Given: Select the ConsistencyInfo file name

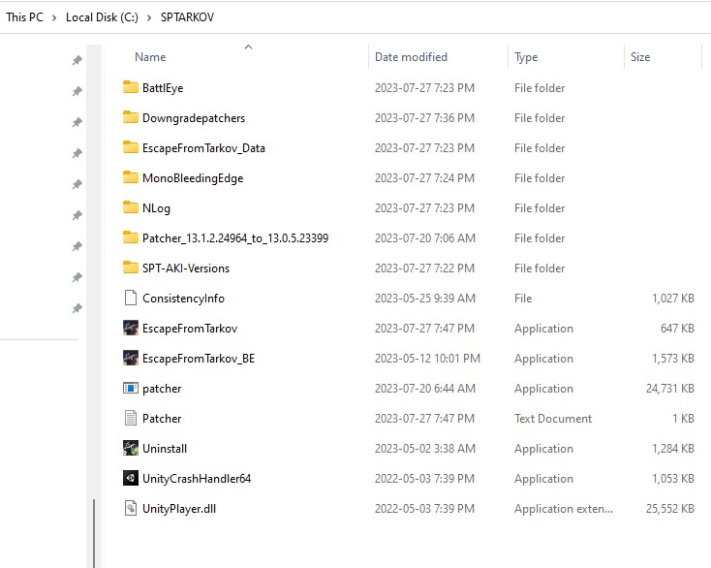Looking at the screenshot, I should [184, 299].
